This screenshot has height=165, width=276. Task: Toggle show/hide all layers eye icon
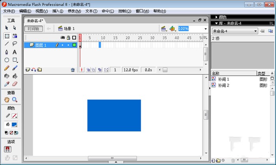(x=62, y=38)
